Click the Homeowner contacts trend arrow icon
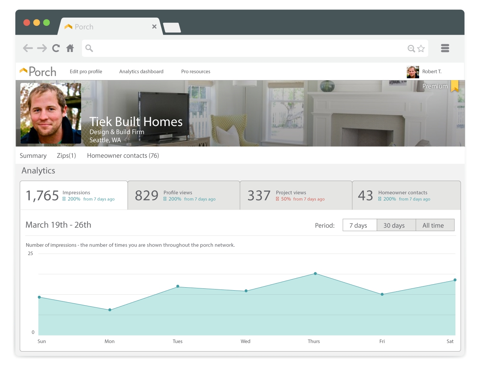This screenshot has height=371, width=479. (380, 199)
